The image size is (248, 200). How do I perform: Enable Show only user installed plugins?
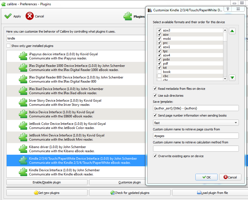pos(8,46)
